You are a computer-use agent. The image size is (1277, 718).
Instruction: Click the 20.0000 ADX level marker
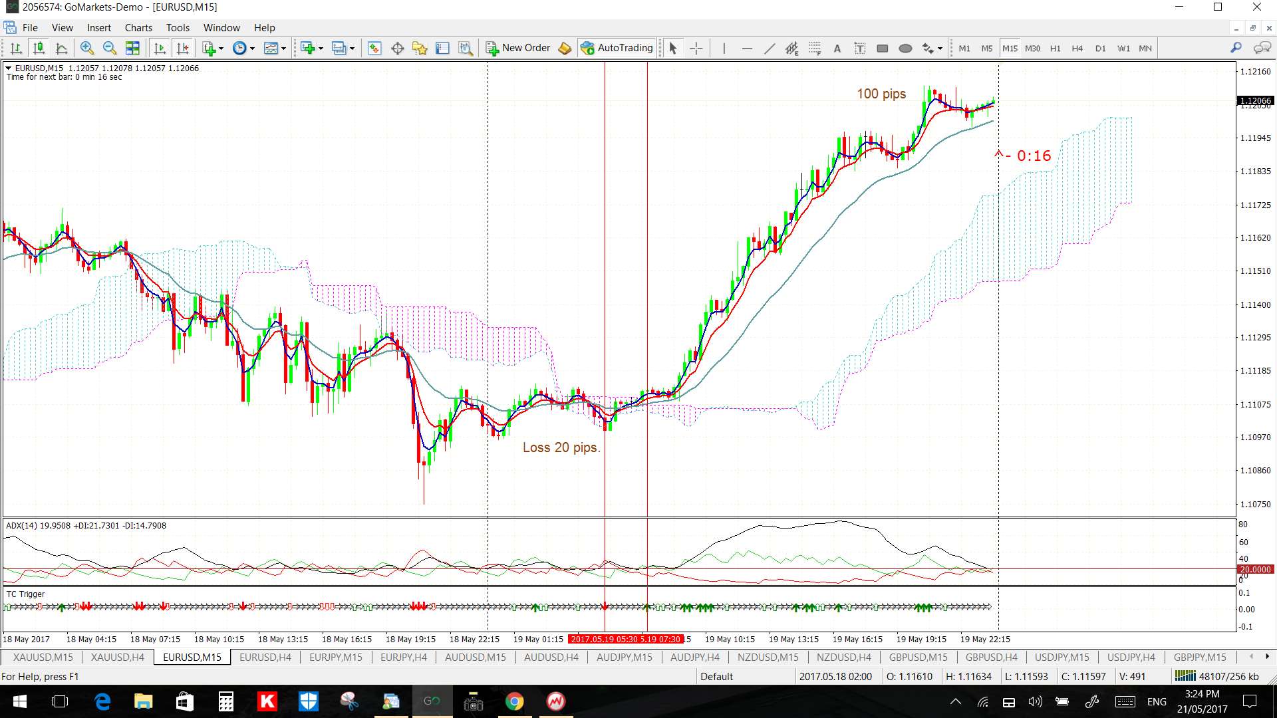[x=1255, y=569]
